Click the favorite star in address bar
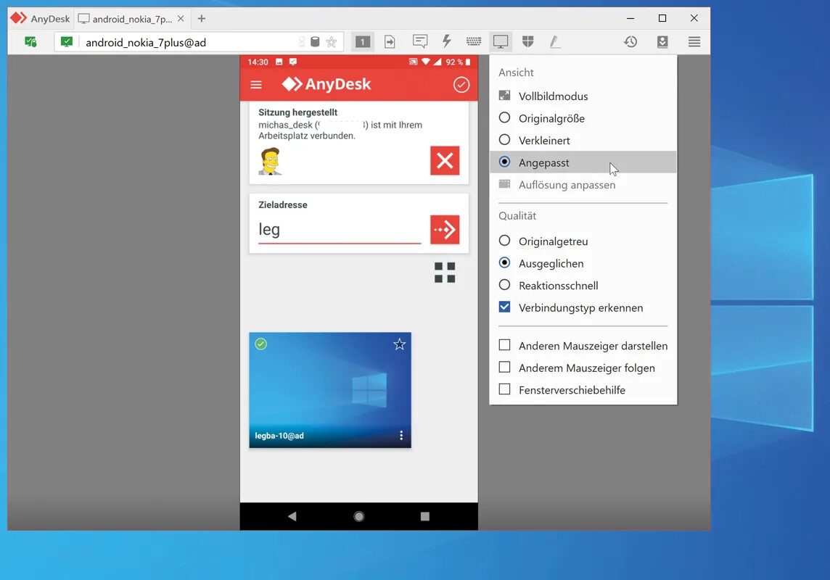 point(332,42)
